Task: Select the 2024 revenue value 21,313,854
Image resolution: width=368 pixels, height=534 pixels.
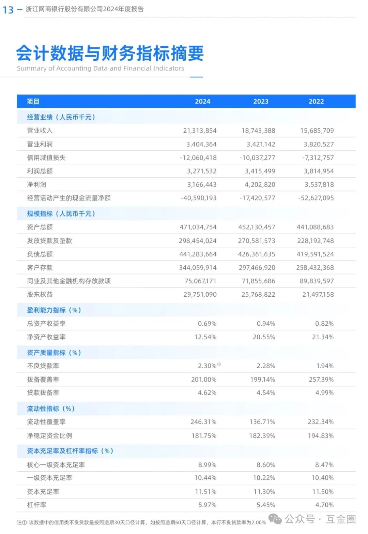Action: point(200,131)
